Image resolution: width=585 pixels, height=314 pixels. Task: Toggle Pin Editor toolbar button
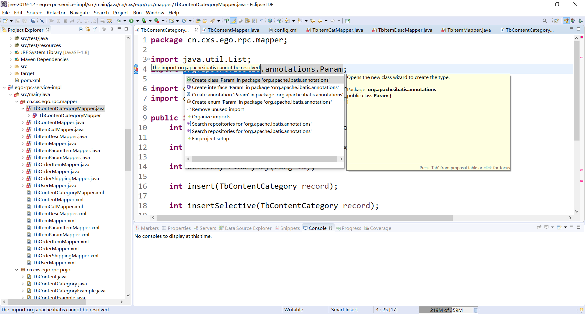[x=347, y=21]
